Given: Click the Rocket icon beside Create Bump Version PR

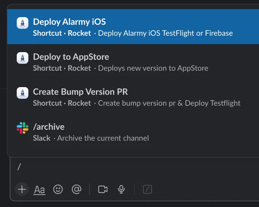Looking at the screenshot, I should coord(23,93).
